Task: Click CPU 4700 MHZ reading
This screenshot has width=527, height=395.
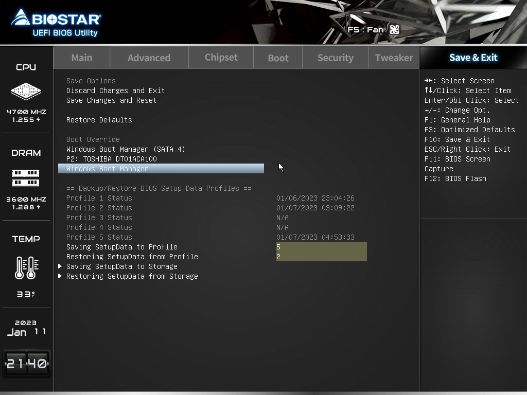Action: (x=26, y=112)
